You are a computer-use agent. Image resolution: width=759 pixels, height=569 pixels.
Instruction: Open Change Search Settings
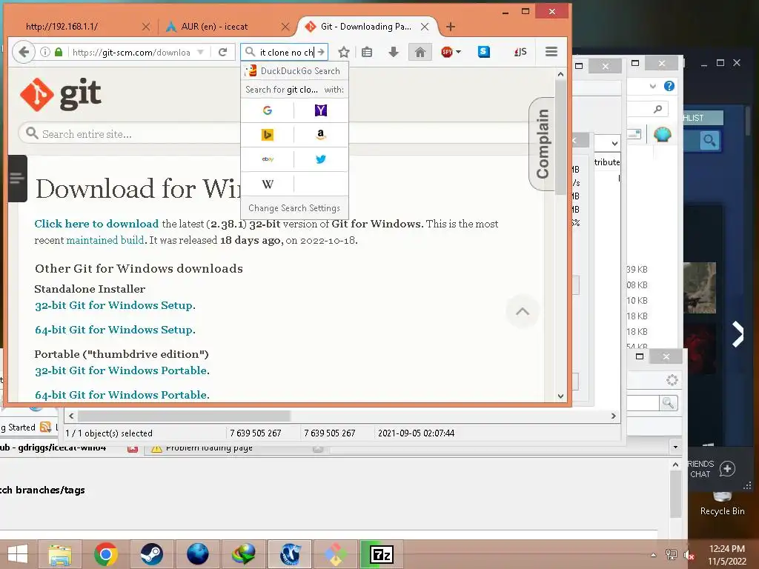294,208
